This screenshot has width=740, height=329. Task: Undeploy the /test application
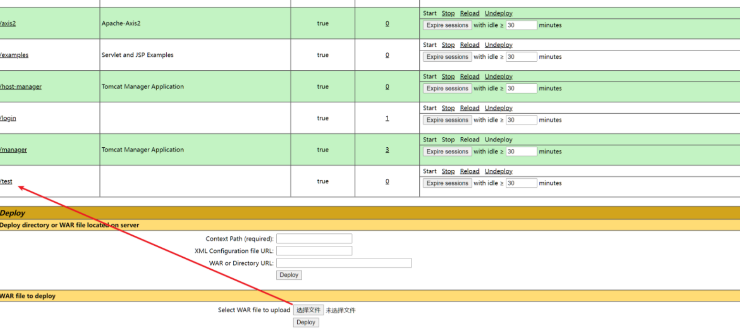(x=498, y=171)
